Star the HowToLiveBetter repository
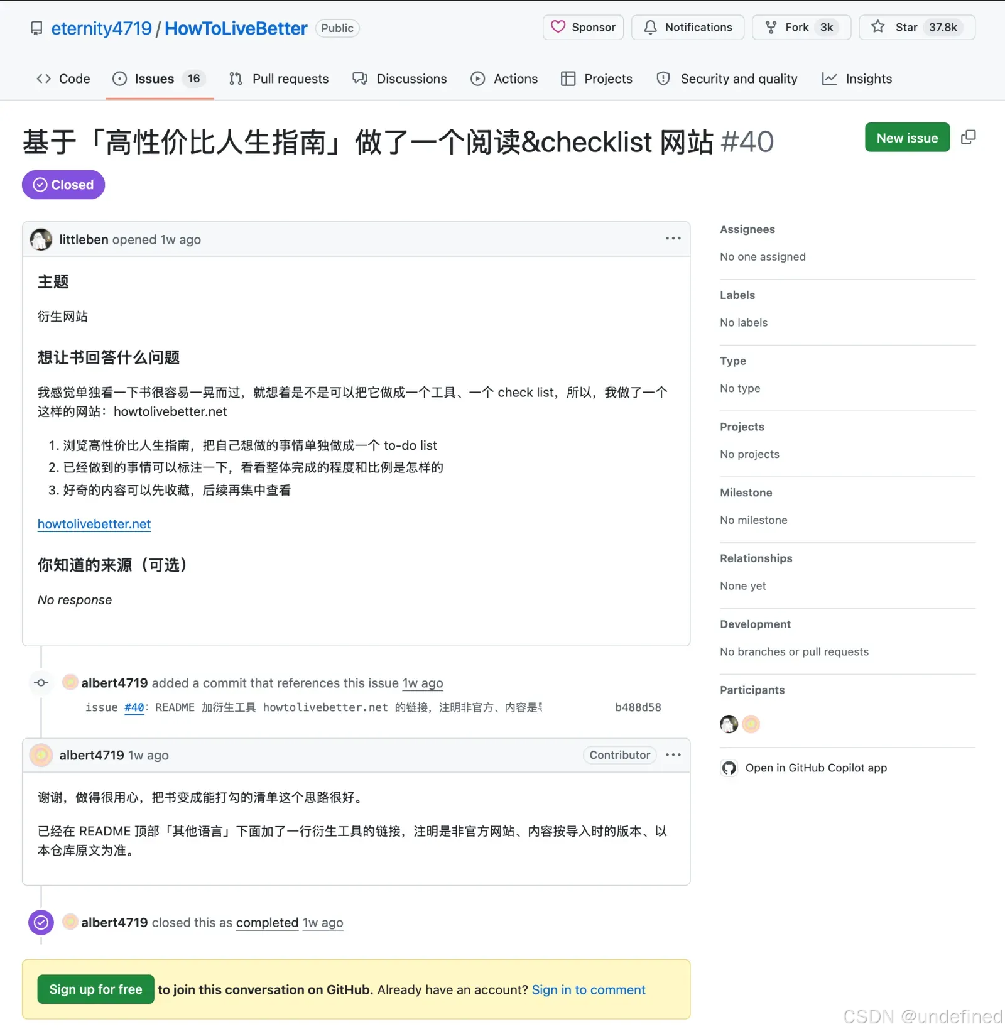The width and height of the screenshot is (1005, 1034). click(917, 28)
